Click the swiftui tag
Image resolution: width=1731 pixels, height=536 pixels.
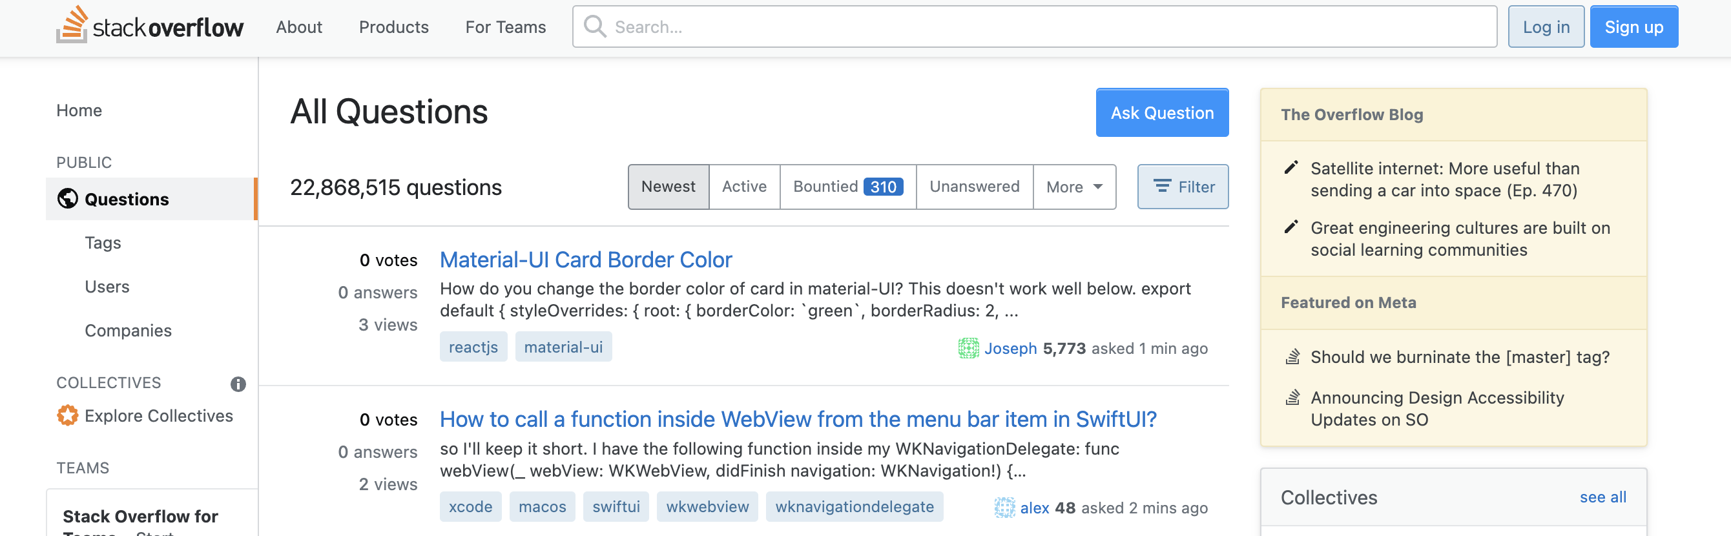(x=616, y=506)
